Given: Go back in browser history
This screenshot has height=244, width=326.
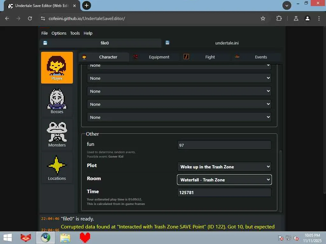Looking at the screenshot, I should [7, 18].
